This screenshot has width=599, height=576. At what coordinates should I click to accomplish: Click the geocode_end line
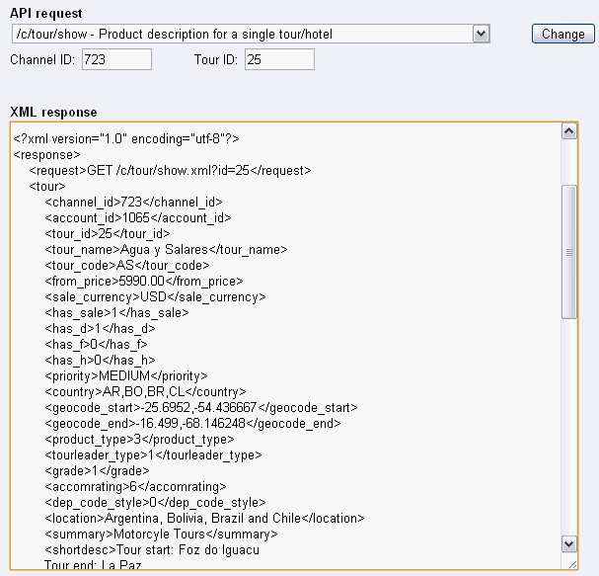coord(192,424)
